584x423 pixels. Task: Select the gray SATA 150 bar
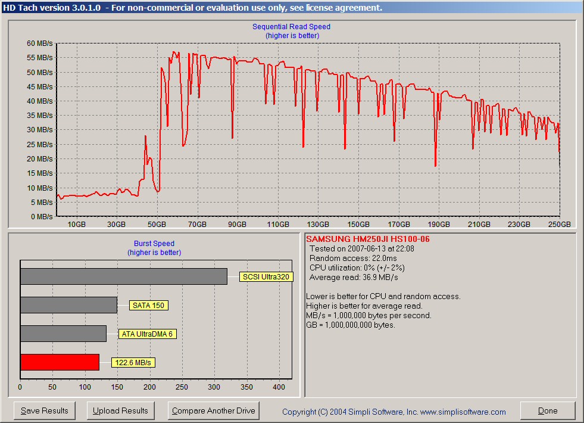coord(68,305)
